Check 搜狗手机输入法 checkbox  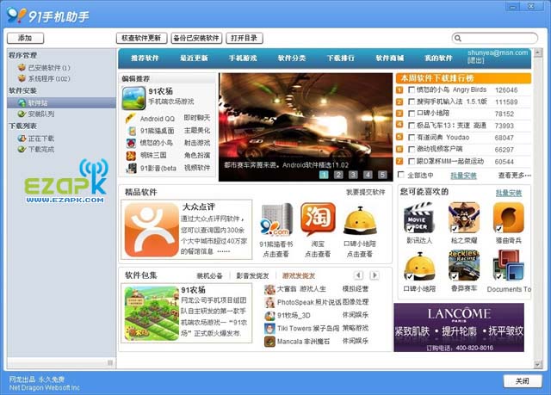pos(412,102)
